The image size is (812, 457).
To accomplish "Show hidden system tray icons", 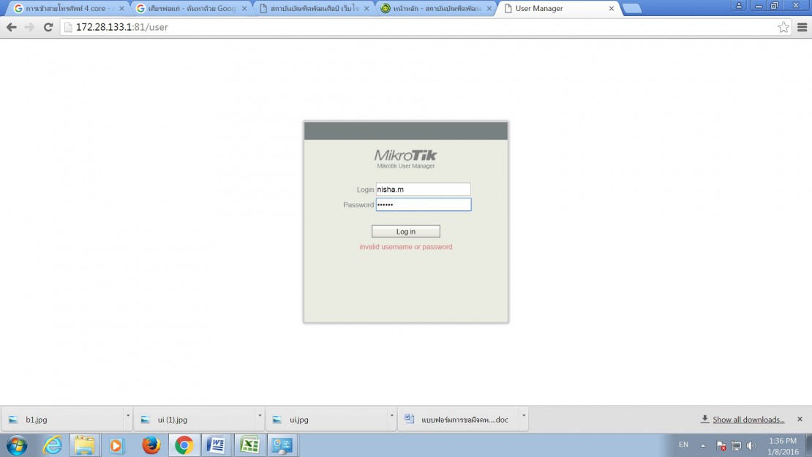I will coord(703,445).
